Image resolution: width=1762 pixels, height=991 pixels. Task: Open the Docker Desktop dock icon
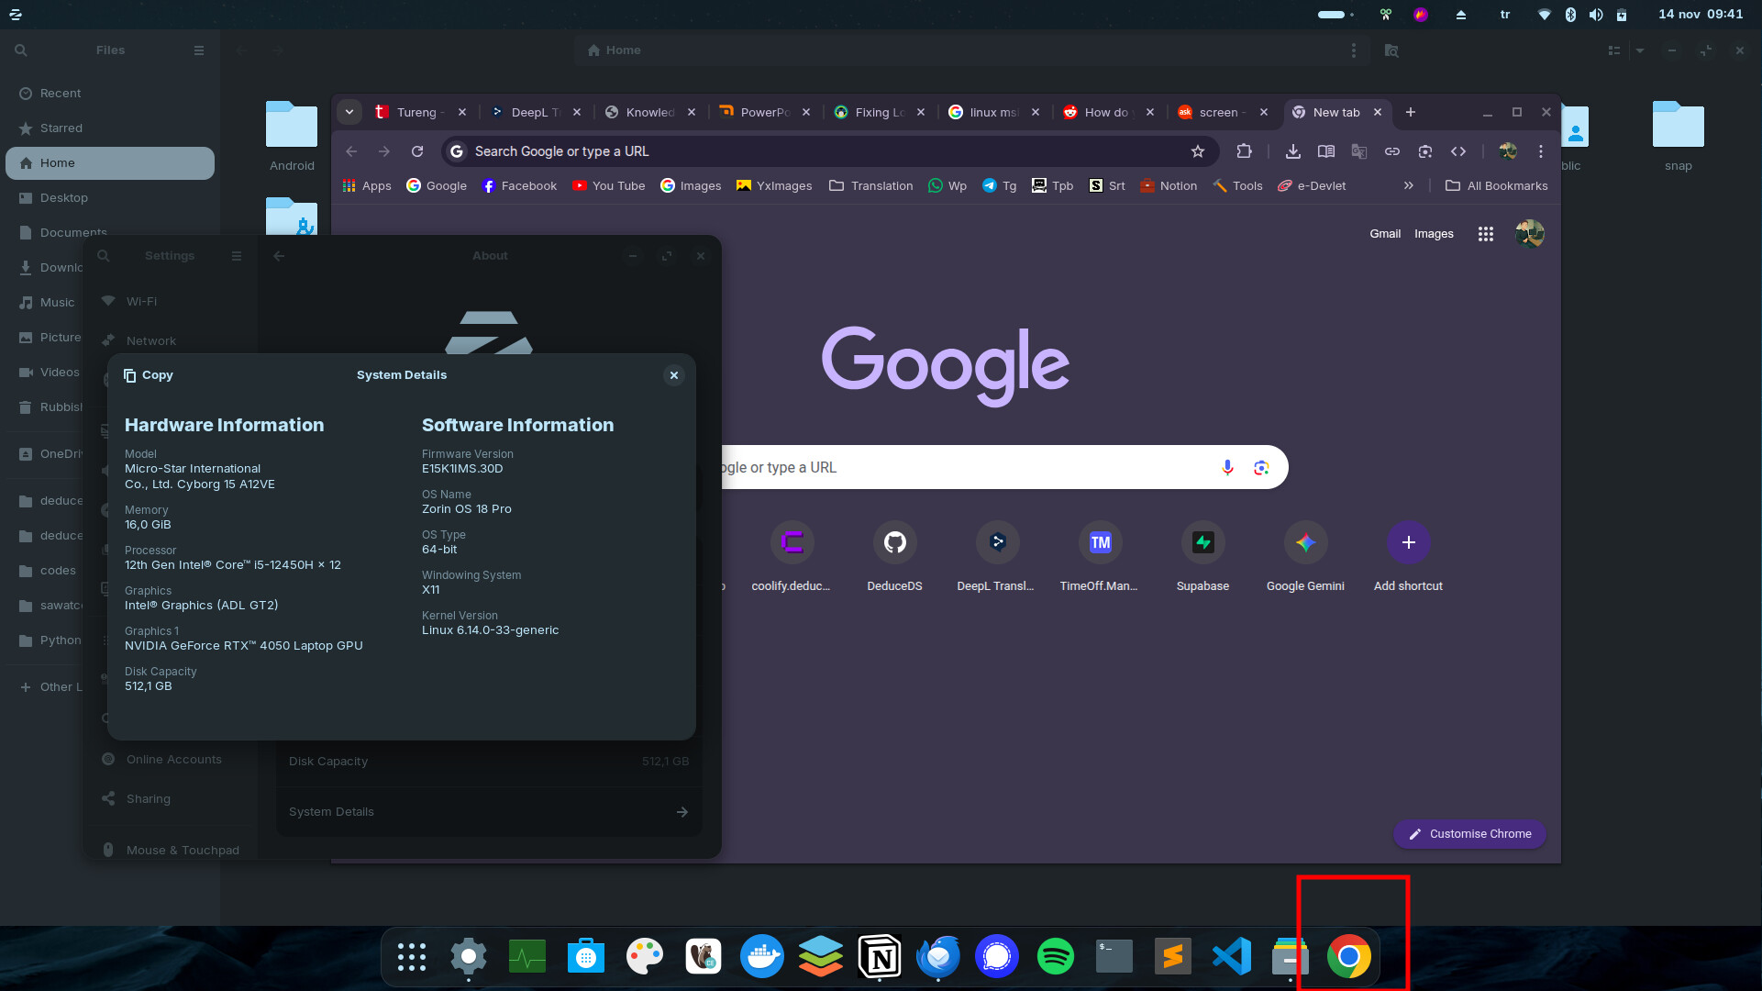tap(761, 957)
